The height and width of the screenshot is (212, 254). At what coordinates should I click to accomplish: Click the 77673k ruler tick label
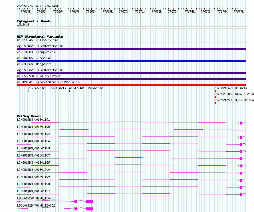pyautogui.click(x=173, y=11)
